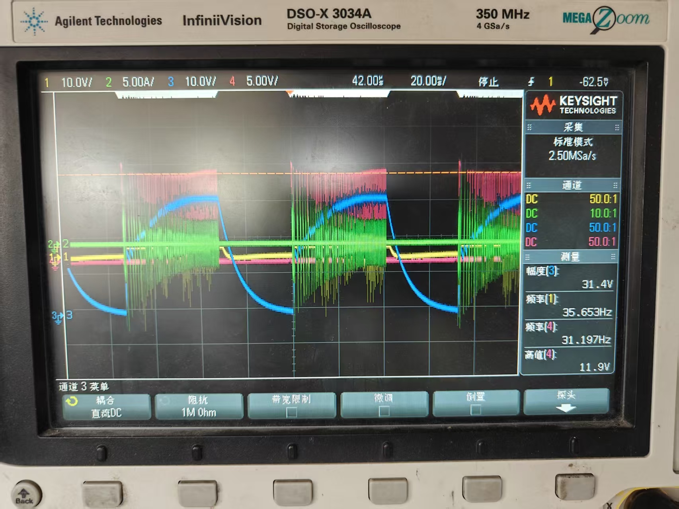679x509 pixels.
Task: Open the 采集 acquisition panel header
Action: 573,127
